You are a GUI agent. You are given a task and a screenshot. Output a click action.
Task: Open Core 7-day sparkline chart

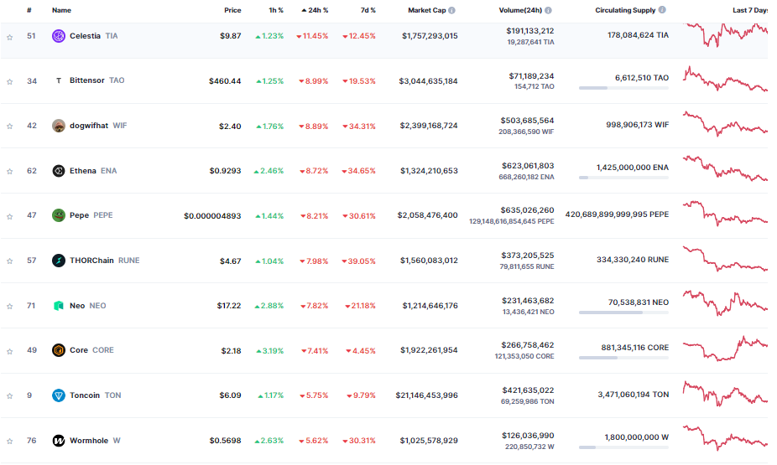[x=725, y=349]
